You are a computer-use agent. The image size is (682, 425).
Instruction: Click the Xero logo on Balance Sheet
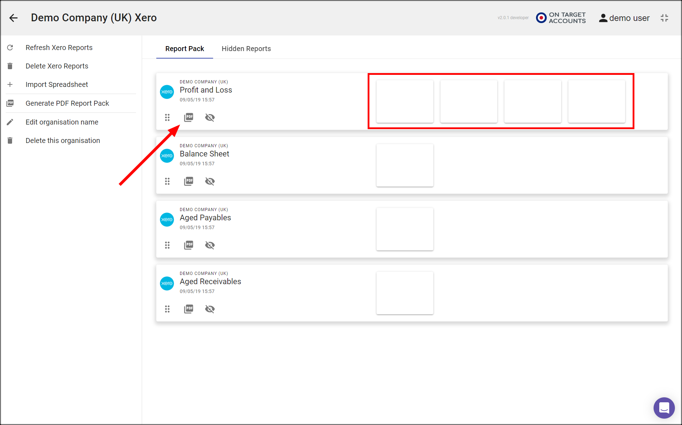click(167, 156)
